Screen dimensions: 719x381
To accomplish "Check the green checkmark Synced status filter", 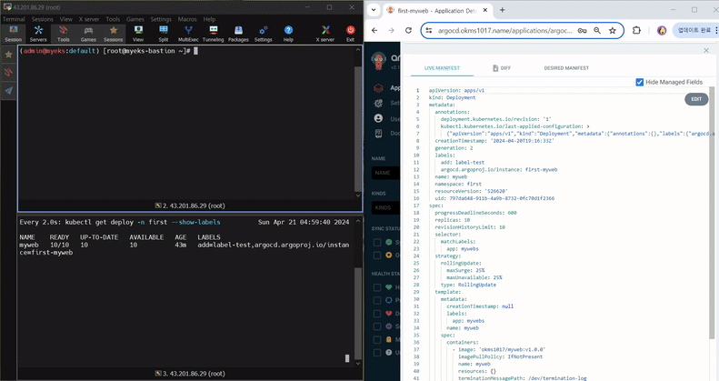I will pyautogui.click(x=377, y=242).
